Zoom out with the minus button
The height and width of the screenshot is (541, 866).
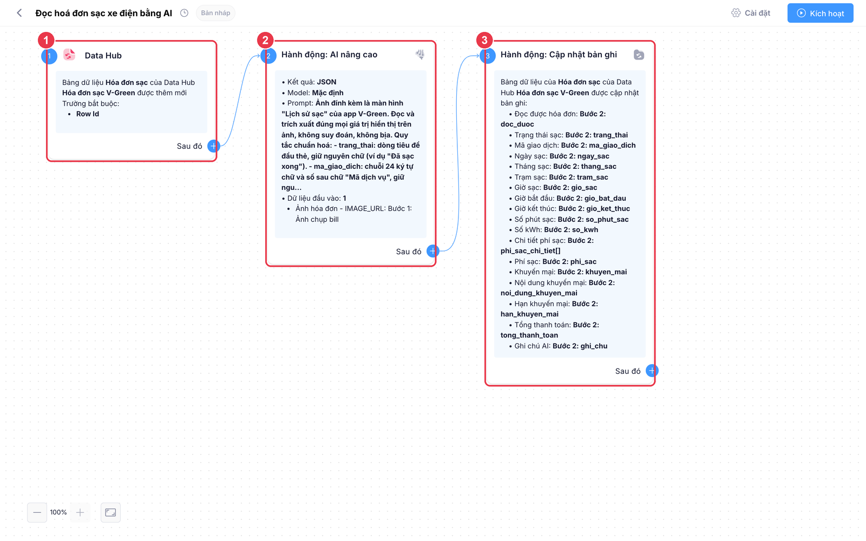click(37, 512)
